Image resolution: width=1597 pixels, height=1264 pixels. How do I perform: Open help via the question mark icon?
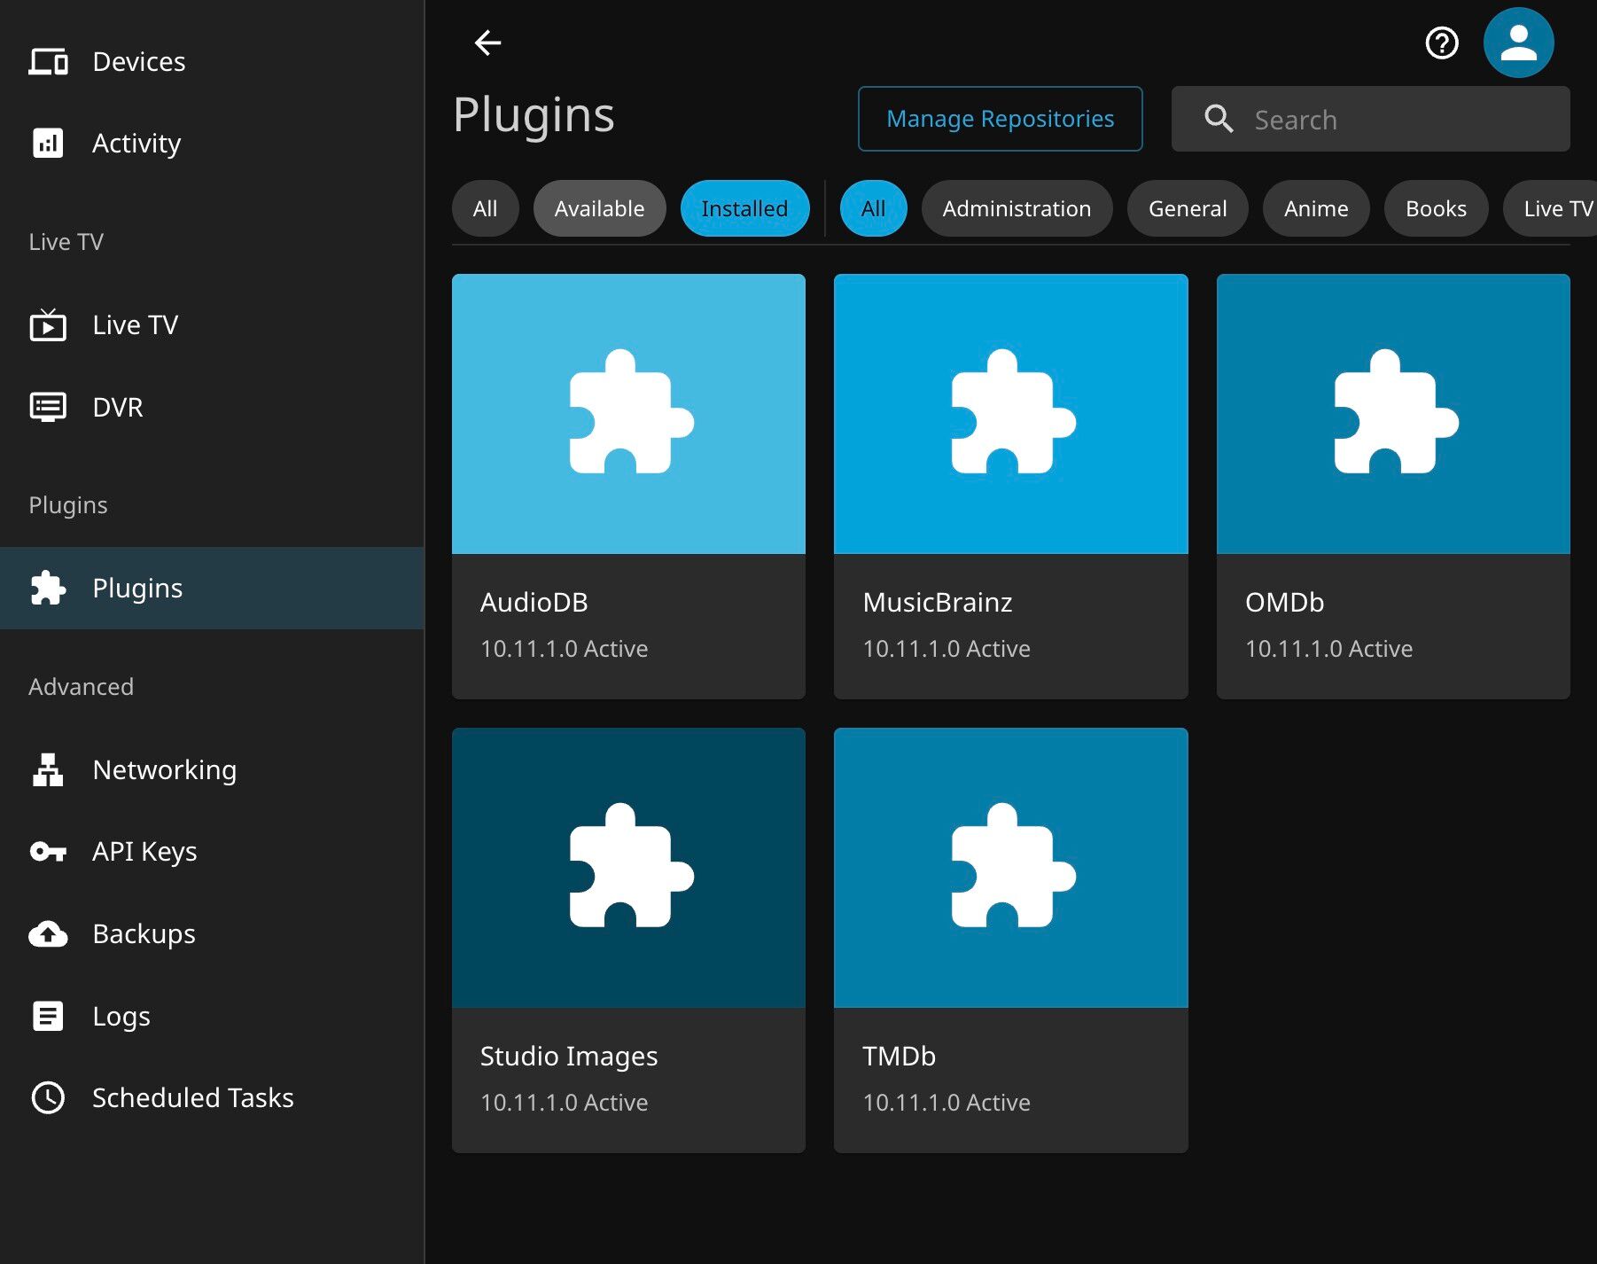[1442, 43]
